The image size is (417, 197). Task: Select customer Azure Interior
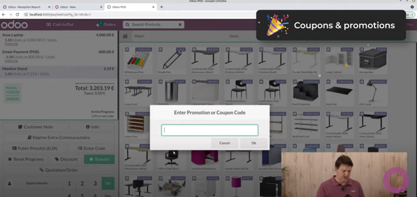33,183
